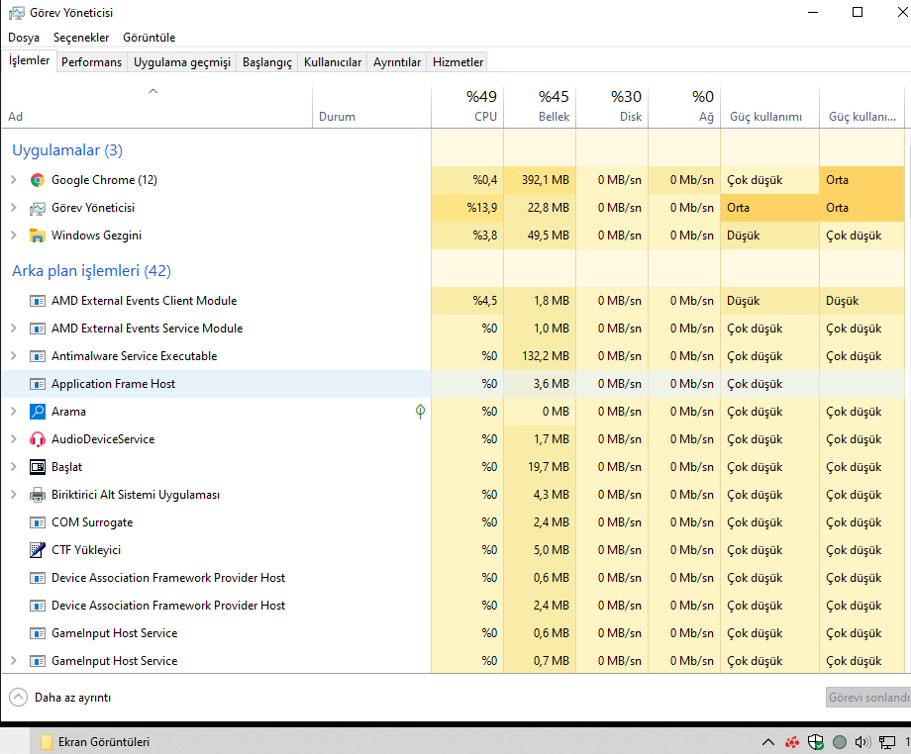Click the volume speaker icon in system tray
This screenshot has width=911, height=754.
(x=860, y=741)
